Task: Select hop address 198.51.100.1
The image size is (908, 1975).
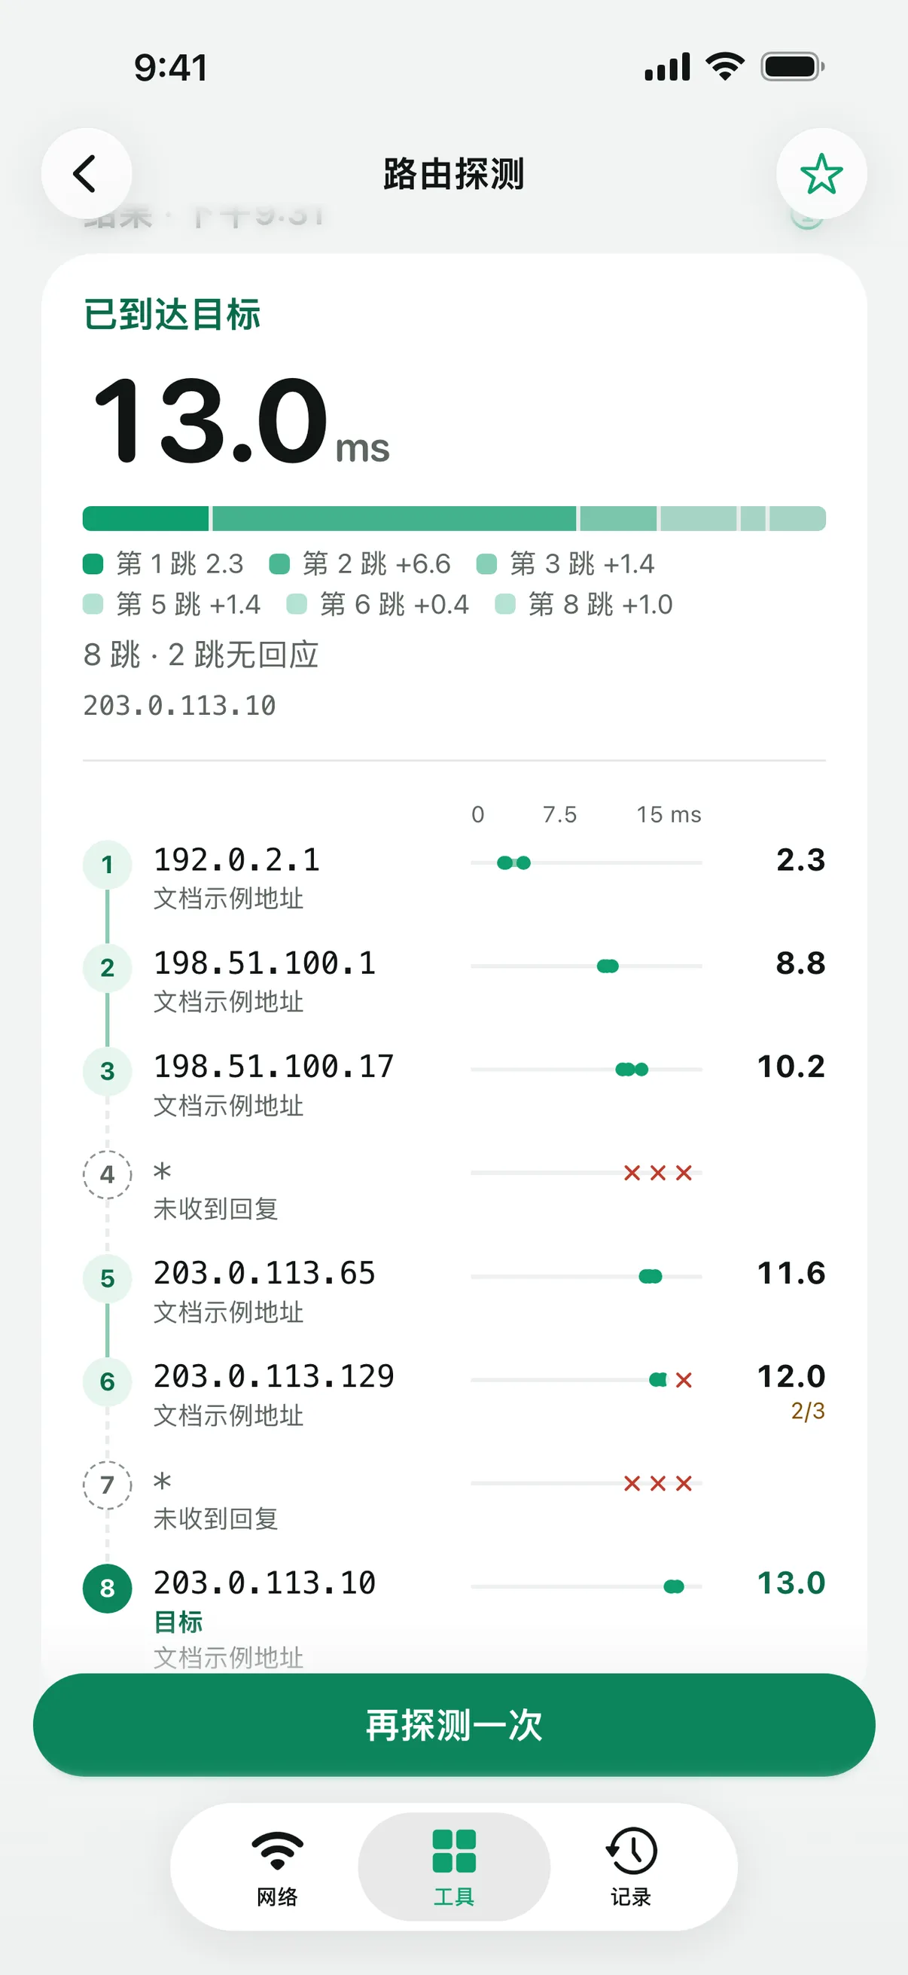Action: (265, 963)
